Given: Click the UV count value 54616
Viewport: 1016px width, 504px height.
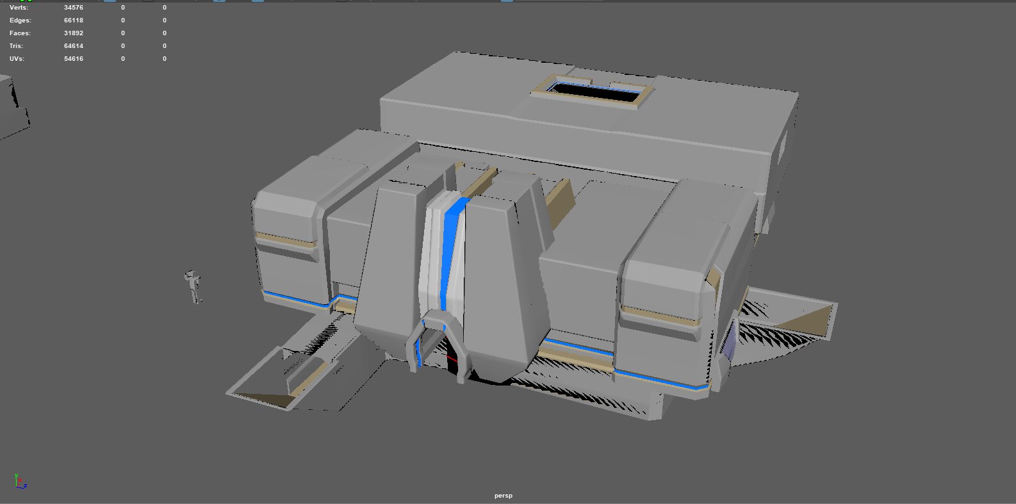Looking at the screenshot, I should [x=74, y=59].
